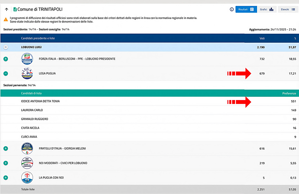
Task: Switch to the Risultati view tab
Action: 246,10
